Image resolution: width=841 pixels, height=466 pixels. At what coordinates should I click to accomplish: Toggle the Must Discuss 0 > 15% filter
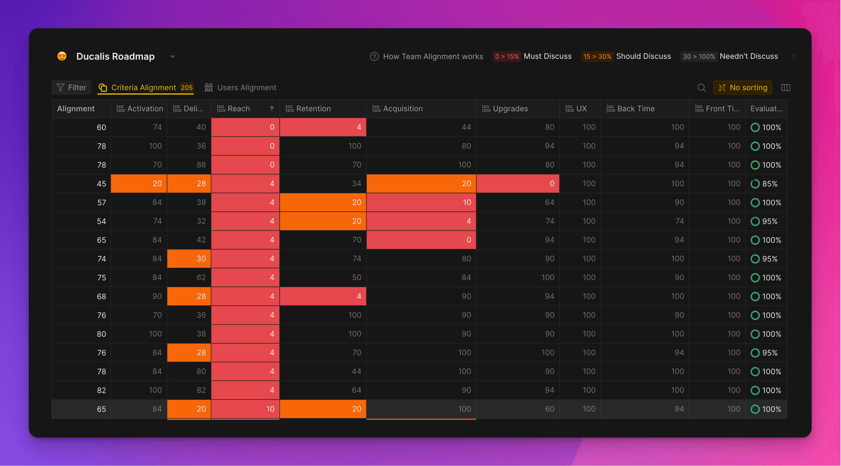point(507,56)
